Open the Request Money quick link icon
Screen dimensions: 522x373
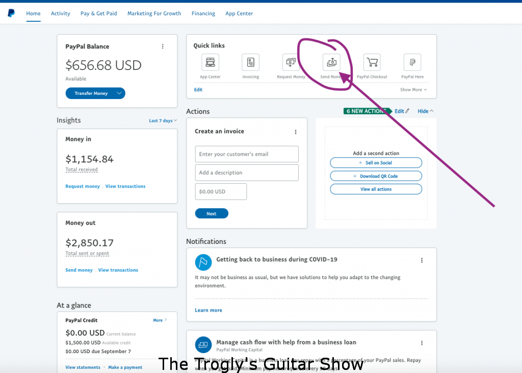point(291,62)
